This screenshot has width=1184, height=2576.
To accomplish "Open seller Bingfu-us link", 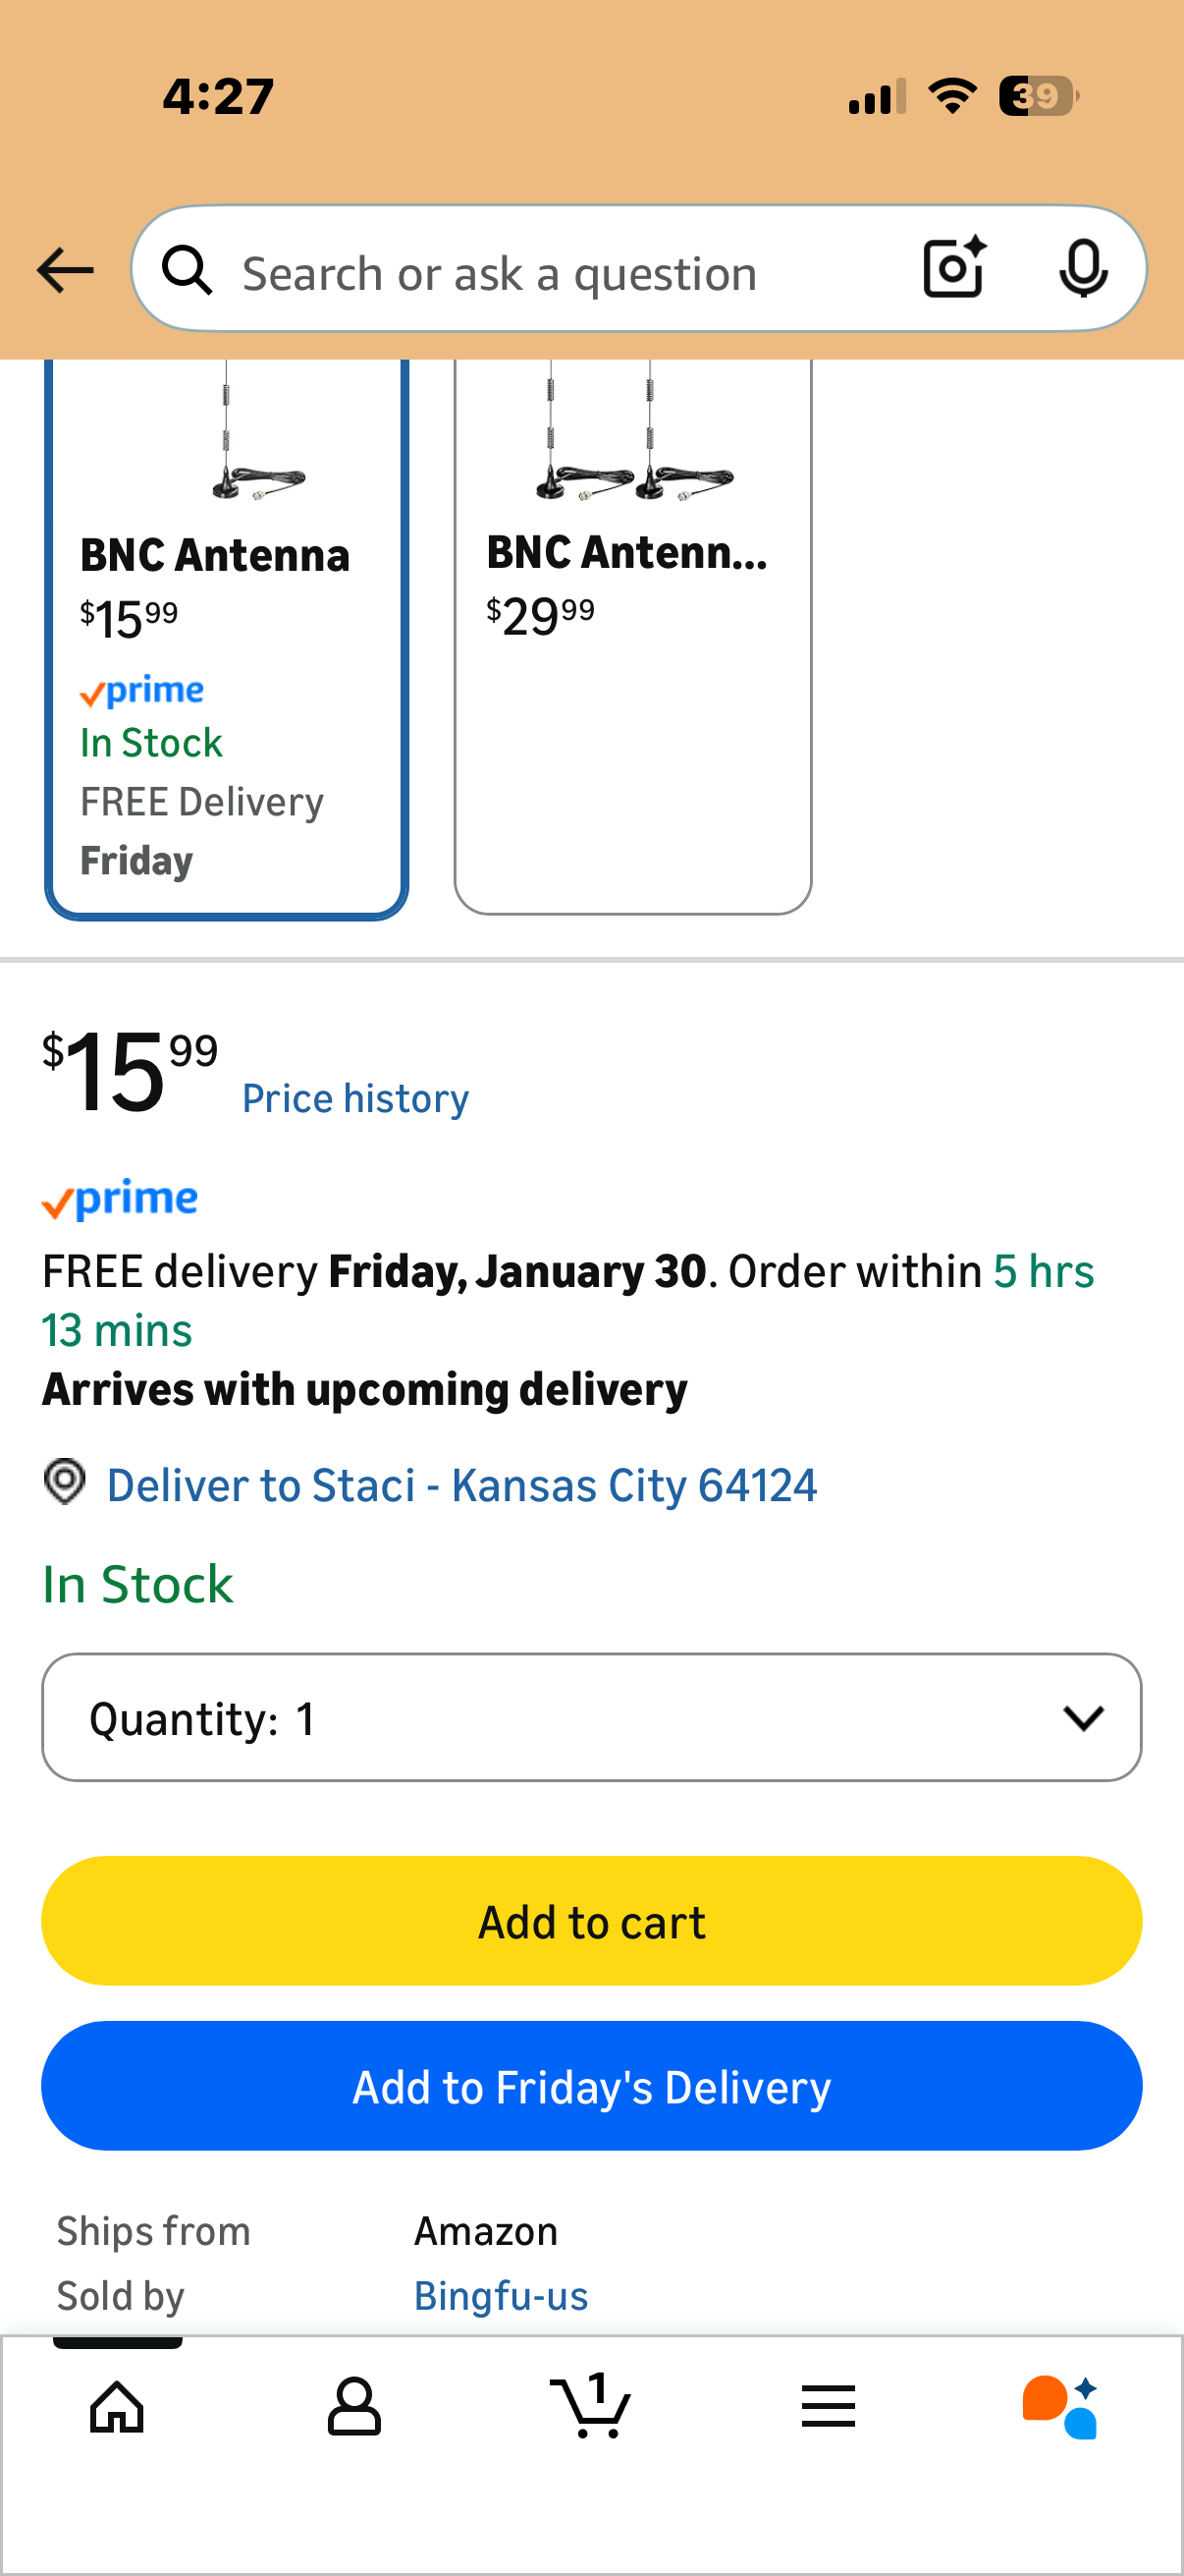I will tap(501, 2296).
